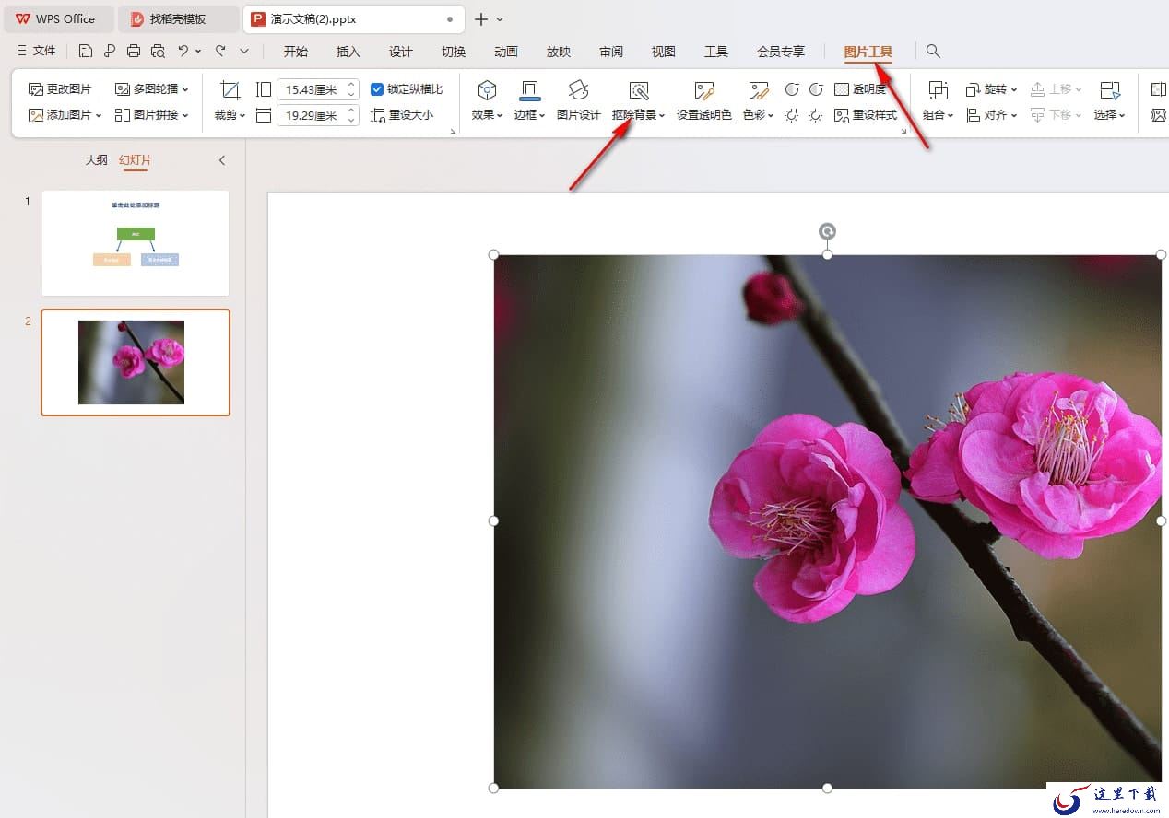Viewport: 1169px width, 818px height.
Task: Select slide 1 thumbnail
Action: (136, 243)
